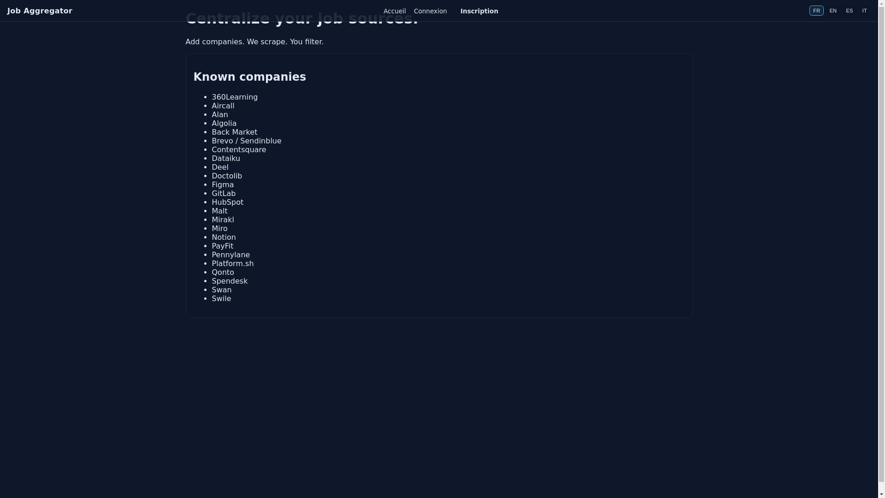Switch language to EN
The height and width of the screenshot is (498, 885).
tap(833, 11)
